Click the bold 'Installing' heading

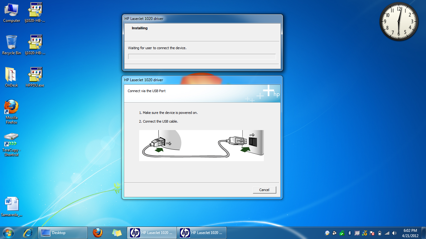click(x=139, y=28)
